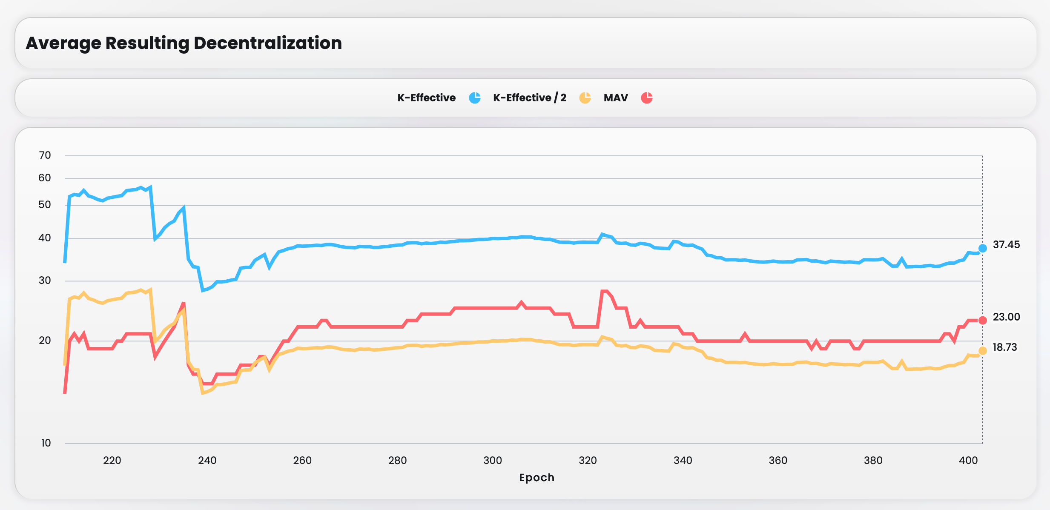Toggle the K-Effective / 2 series label
Viewport: 1050px width, 510px height.
[x=529, y=98]
